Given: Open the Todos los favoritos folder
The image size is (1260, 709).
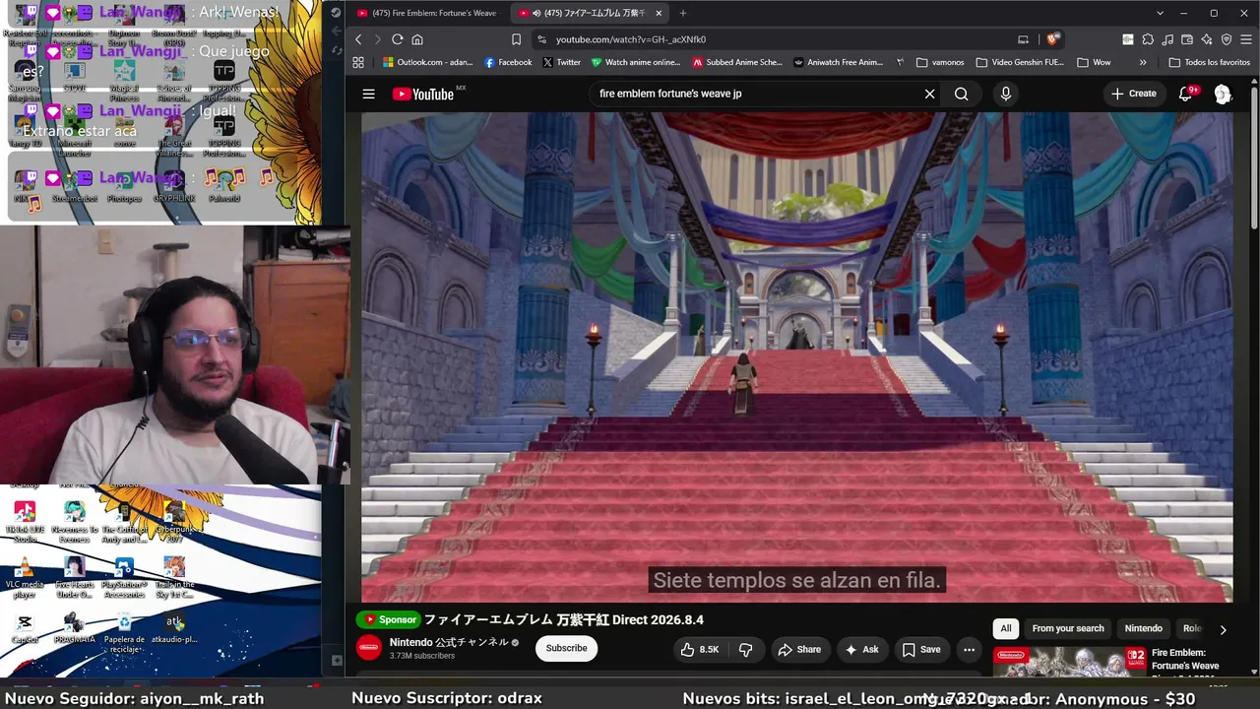Looking at the screenshot, I should coord(1210,62).
